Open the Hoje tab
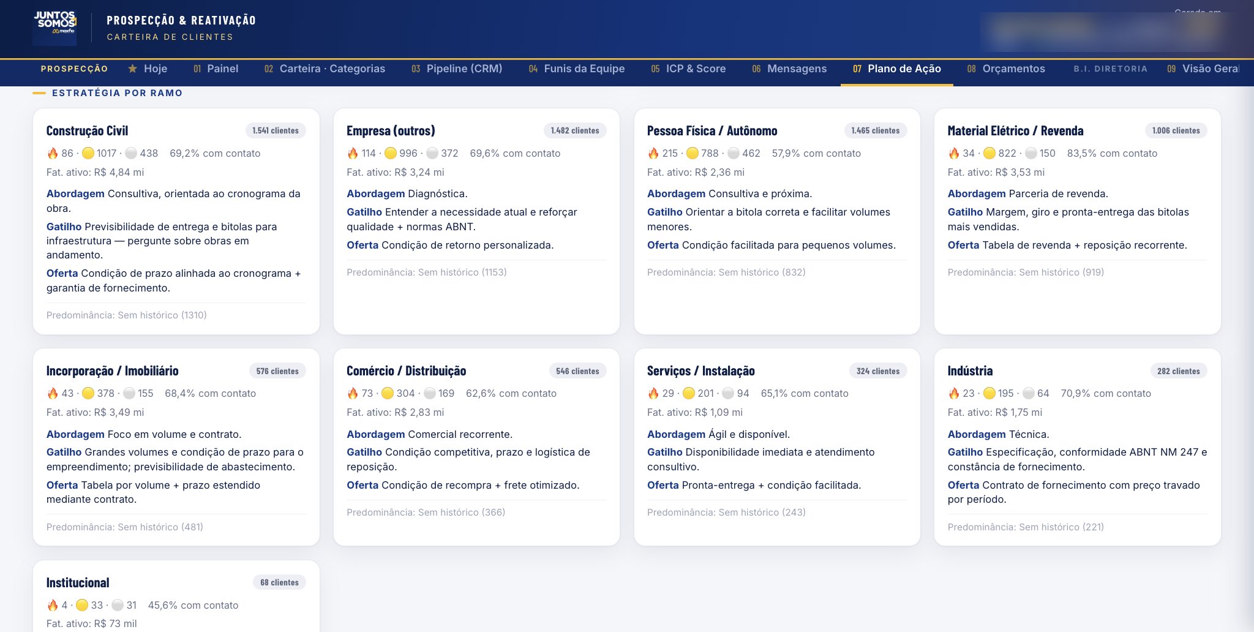The image size is (1254, 632). click(148, 69)
